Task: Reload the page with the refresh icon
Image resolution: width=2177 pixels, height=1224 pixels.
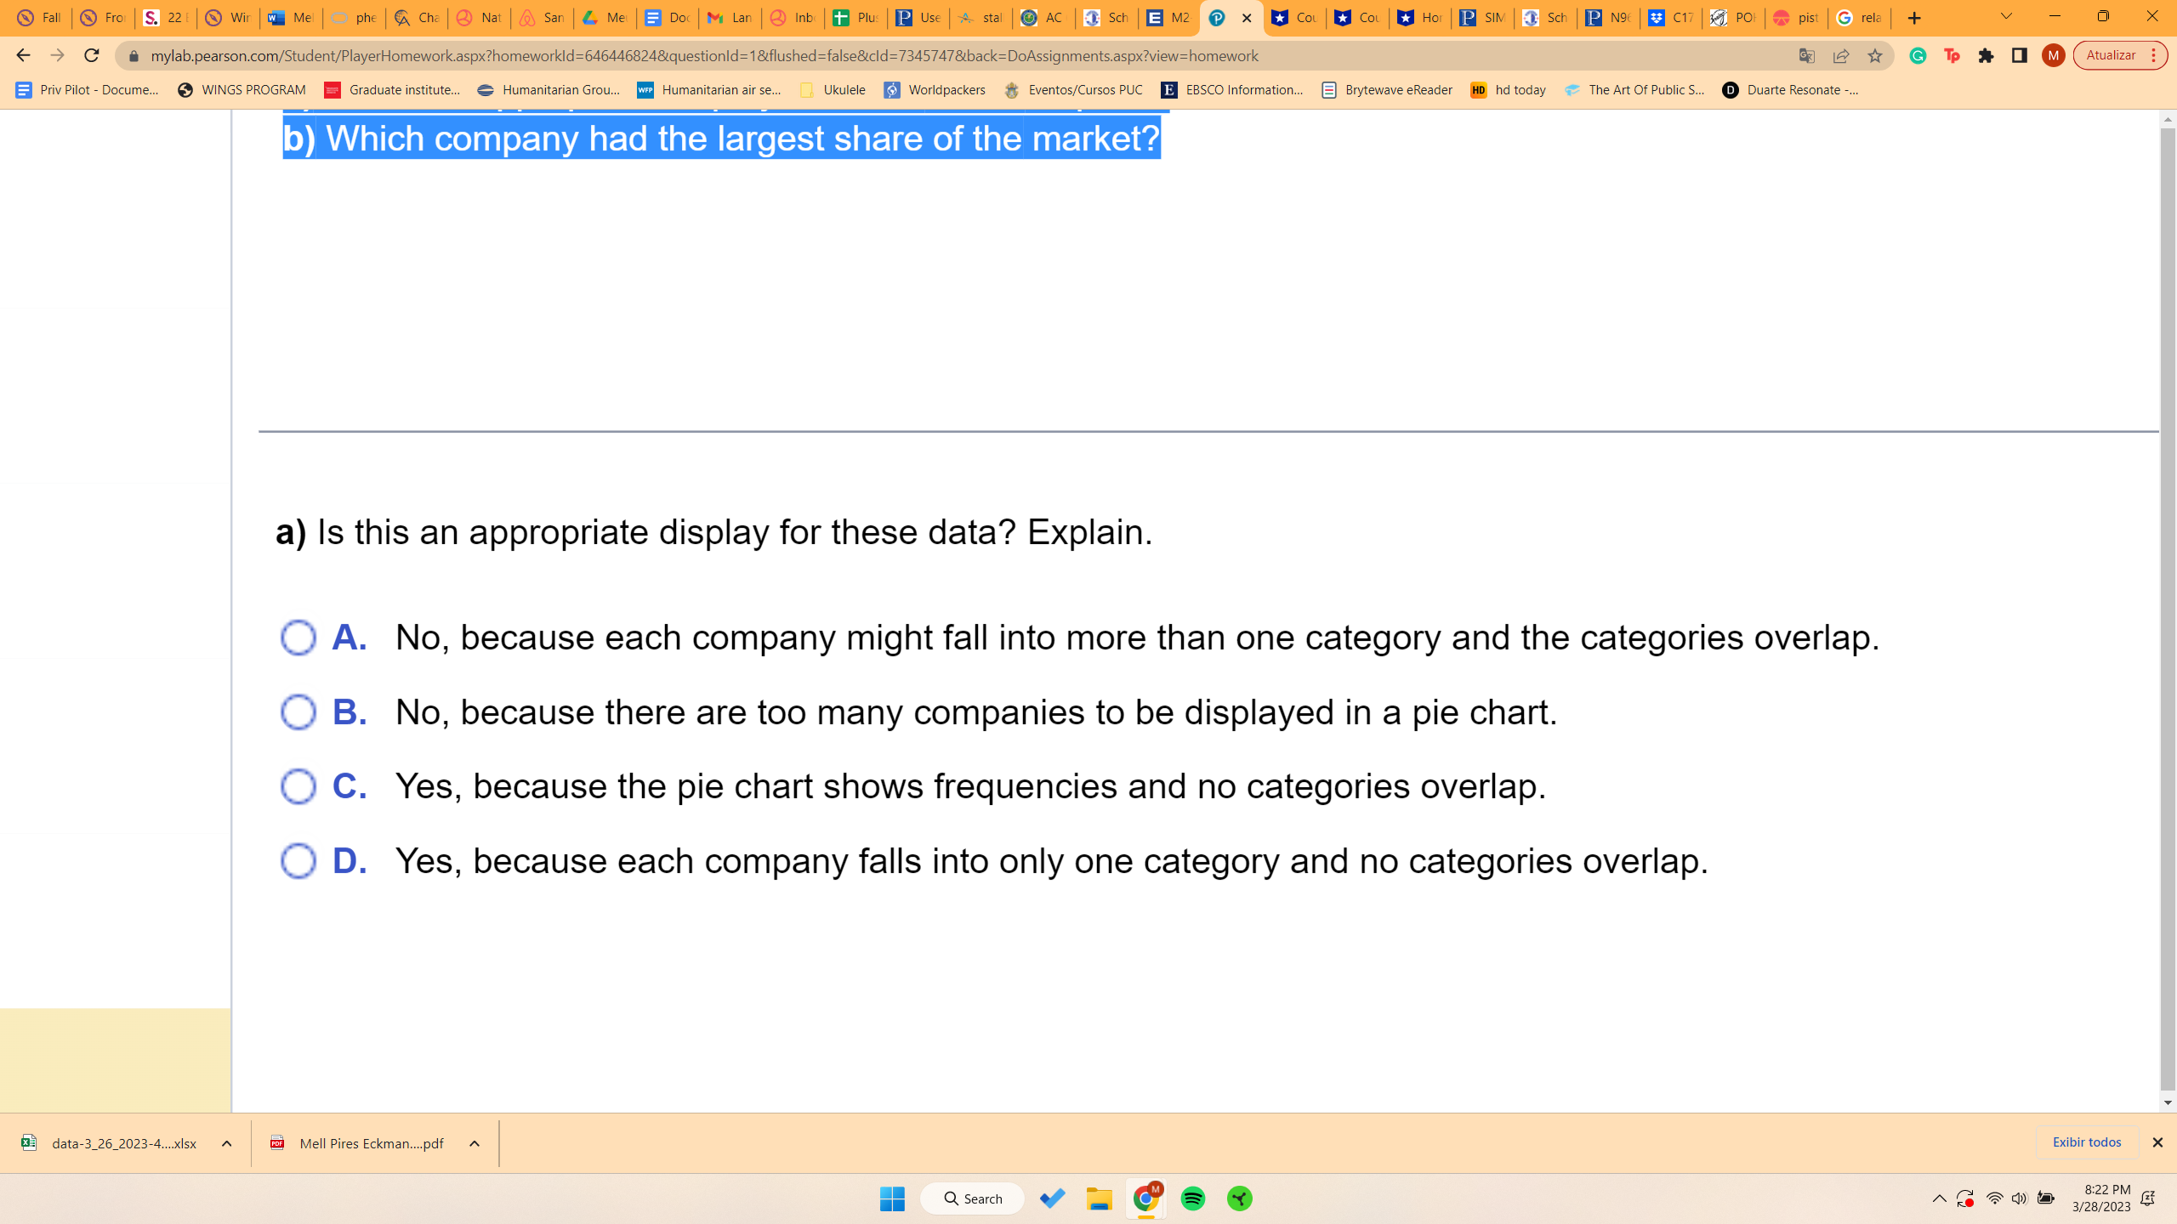Action: (x=91, y=55)
